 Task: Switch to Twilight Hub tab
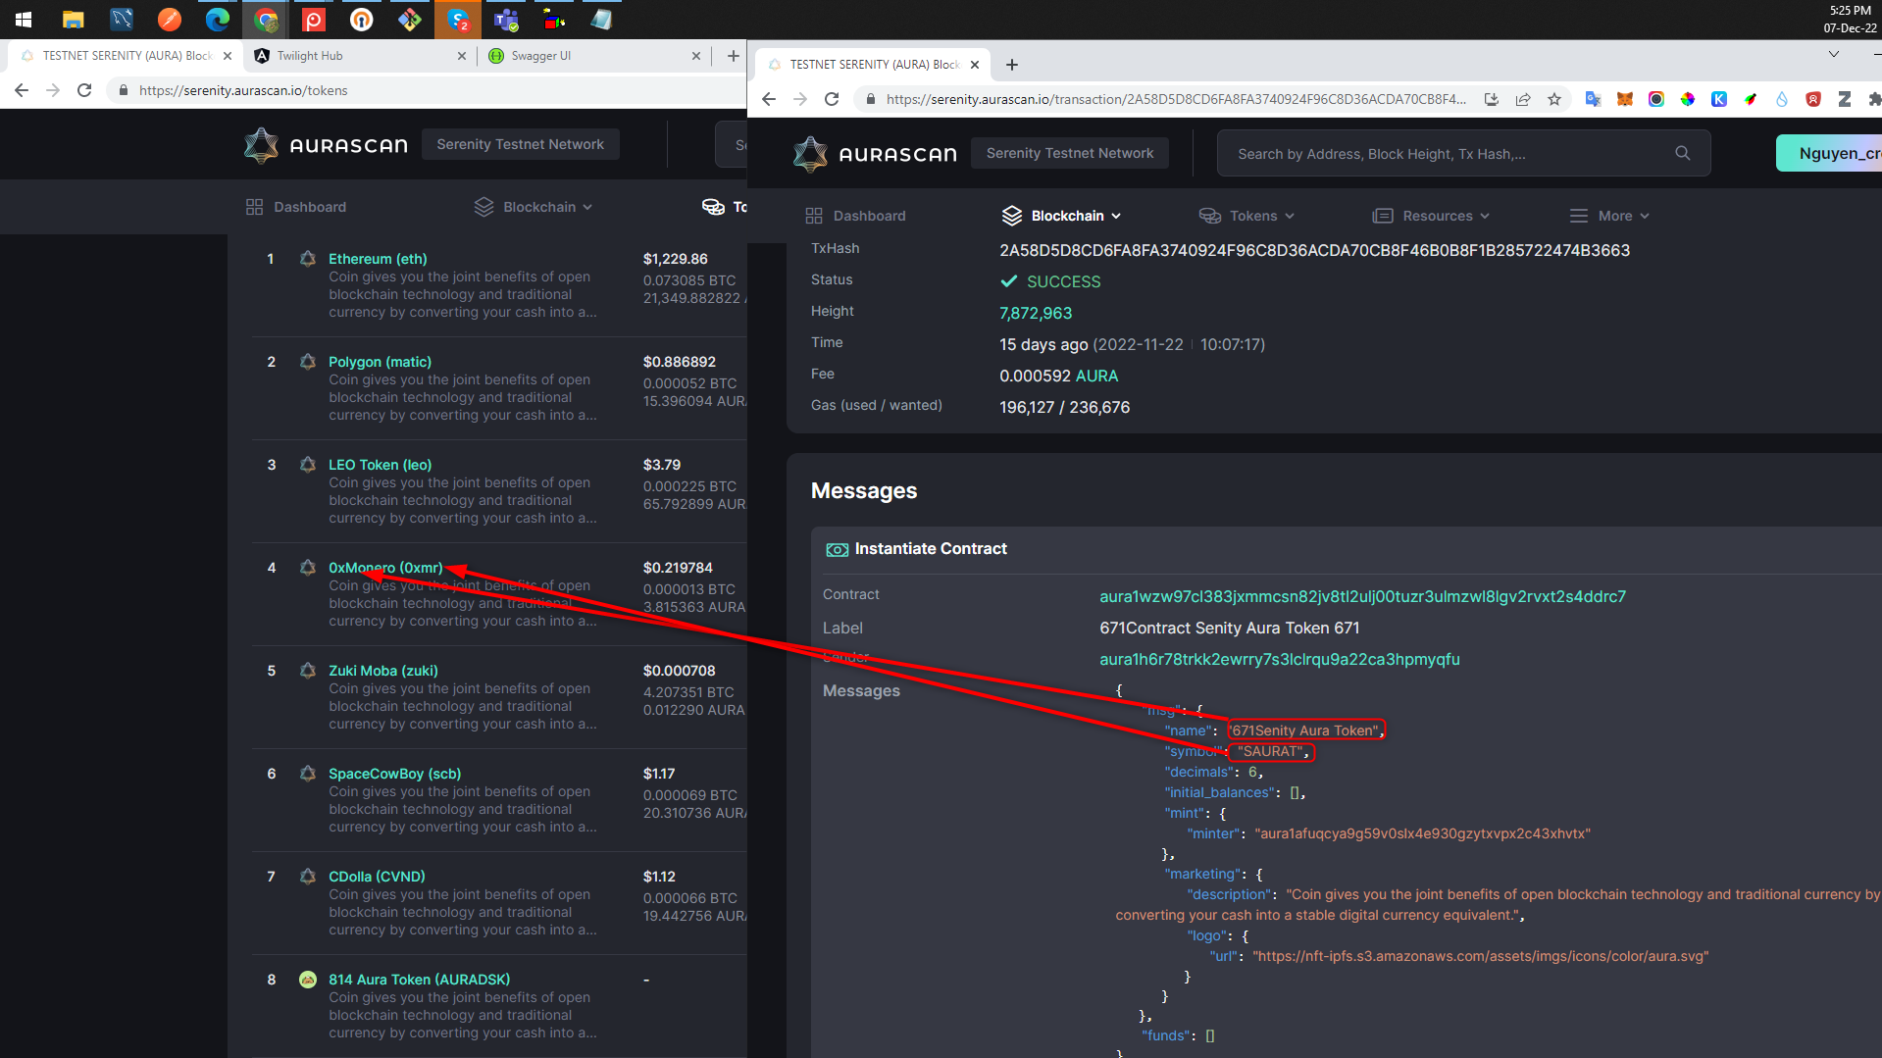point(358,56)
